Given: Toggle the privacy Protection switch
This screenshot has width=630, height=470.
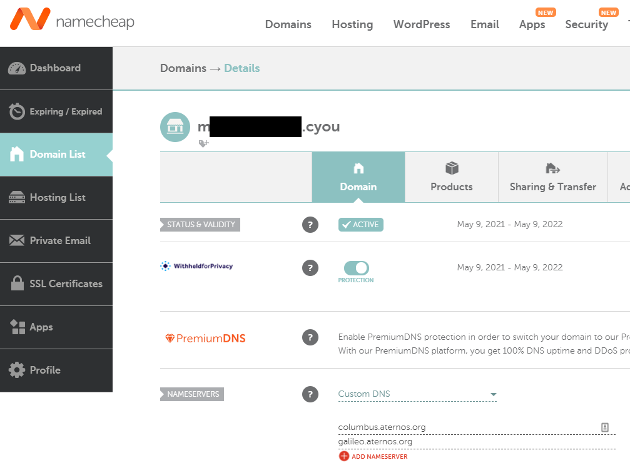Looking at the screenshot, I should pos(357,268).
